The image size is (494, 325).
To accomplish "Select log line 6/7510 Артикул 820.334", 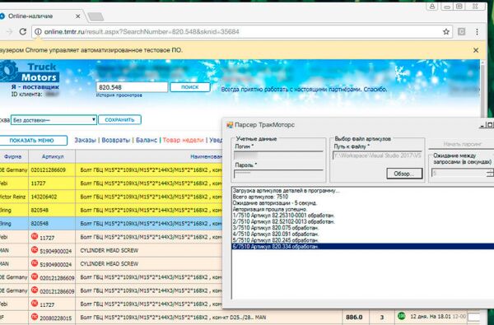I will tap(363, 247).
